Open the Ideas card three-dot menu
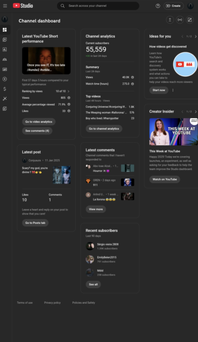This screenshot has width=198, height=342. coord(173,90)
